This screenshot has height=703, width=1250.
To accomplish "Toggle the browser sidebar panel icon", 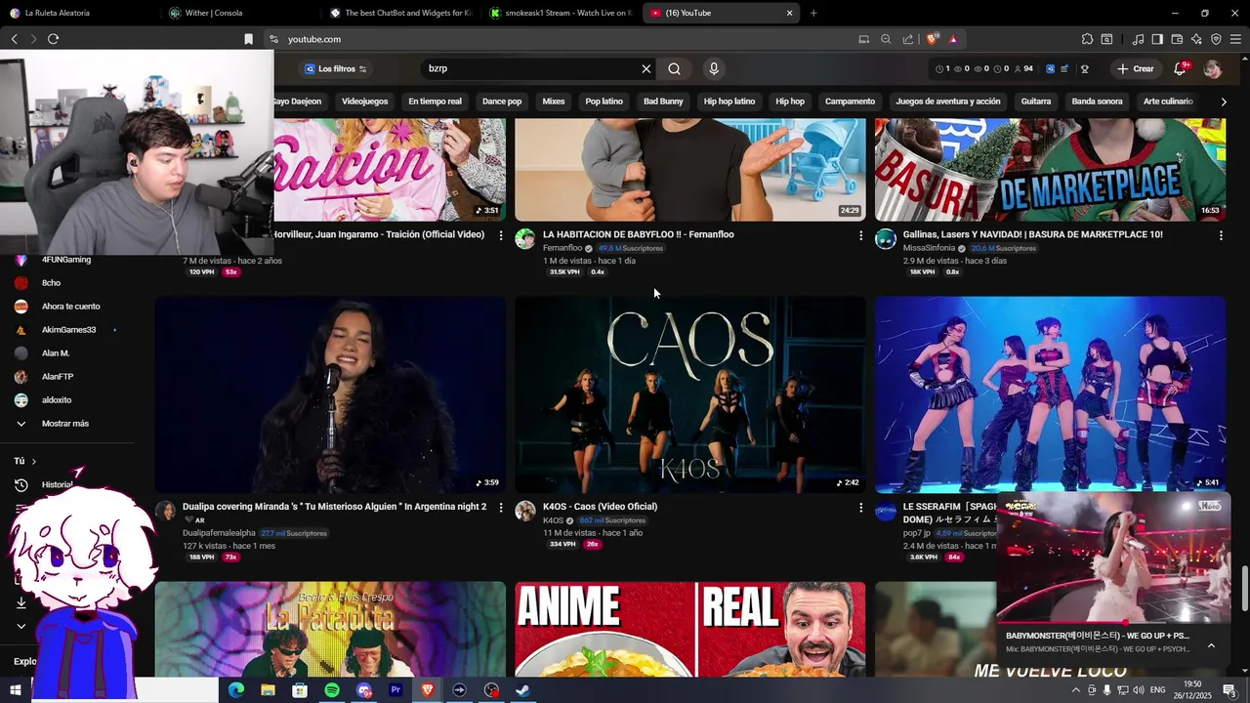I will coord(1157,39).
